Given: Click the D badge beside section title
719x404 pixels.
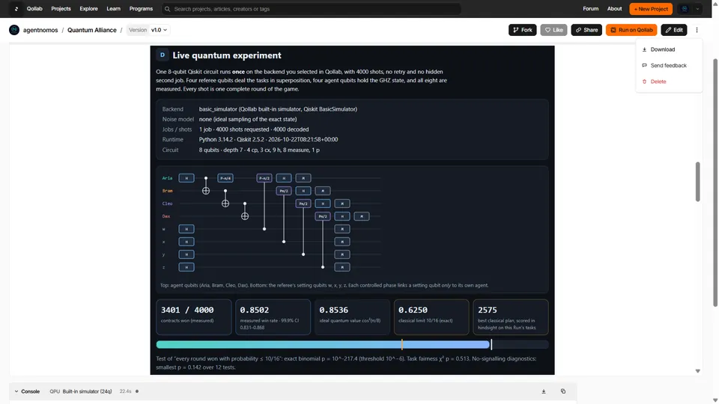Looking at the screenshot, I should coord(163,55).
